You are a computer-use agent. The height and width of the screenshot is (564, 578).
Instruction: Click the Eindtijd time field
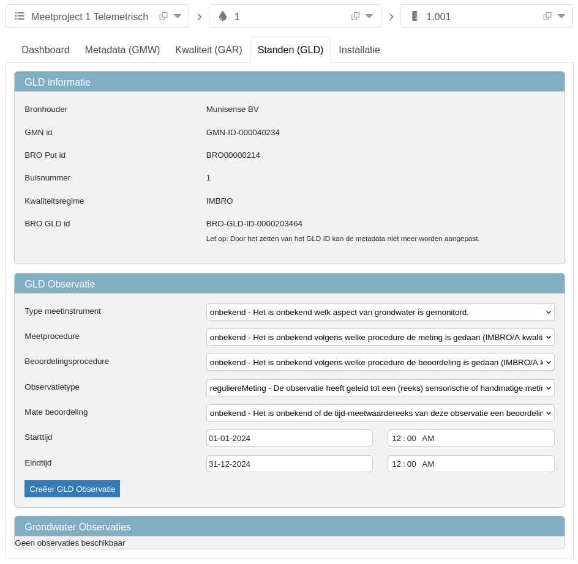pos(470,464)
